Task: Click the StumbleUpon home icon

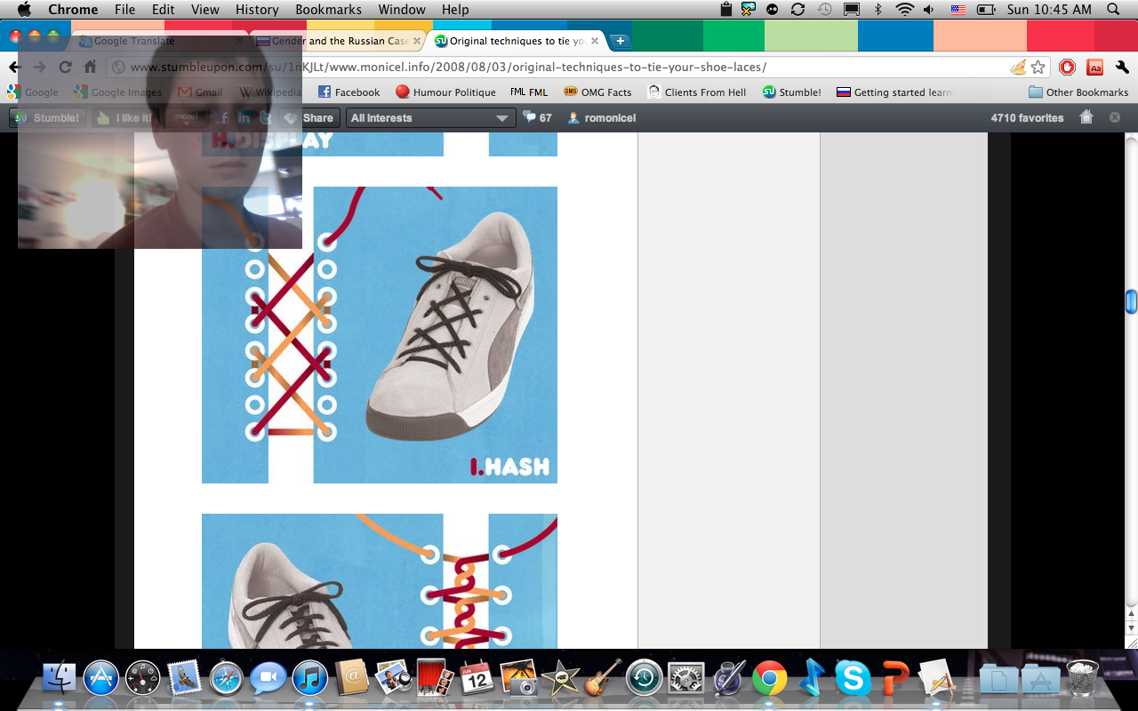Action: point(1086,116)
